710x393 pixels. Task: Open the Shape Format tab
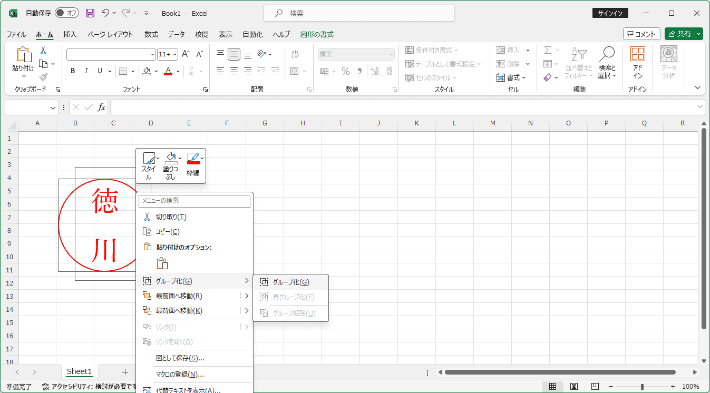tap(317, 34)
